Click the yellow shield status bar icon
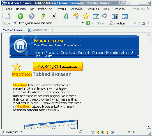 tap(98, 132)
